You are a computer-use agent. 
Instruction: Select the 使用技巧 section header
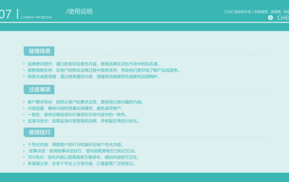39,132
